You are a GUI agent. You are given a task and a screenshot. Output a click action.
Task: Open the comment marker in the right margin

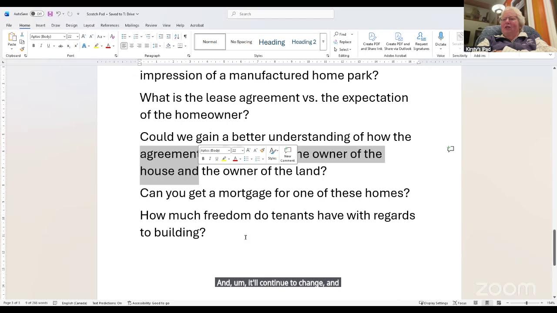[450, 149]
